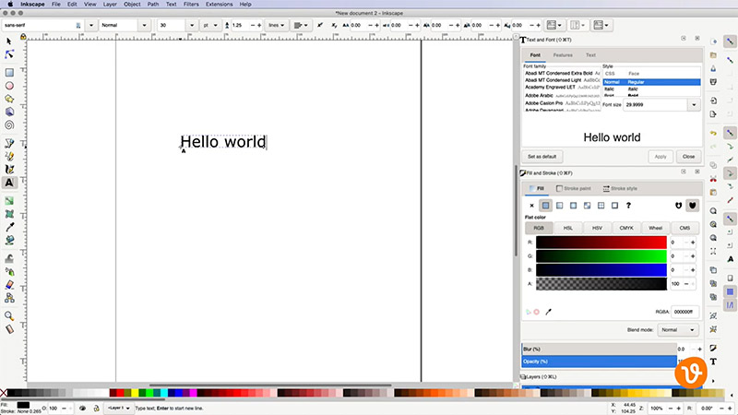The height and width of the screenshot is (415, 738).
Task: Switch to Features tab in Text panel
Action: pos(563,55)
